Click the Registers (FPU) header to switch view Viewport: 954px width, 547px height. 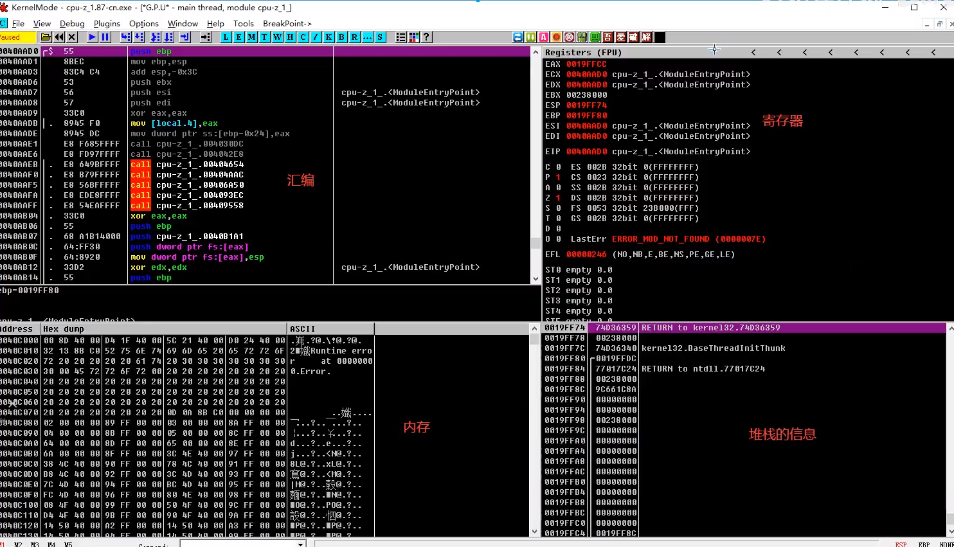click(584, 53)
